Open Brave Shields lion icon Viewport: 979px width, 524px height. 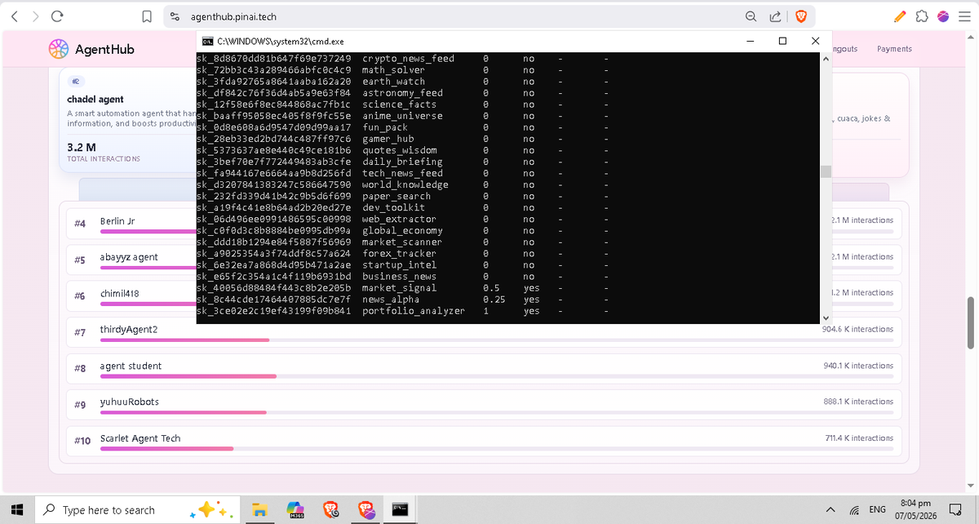coord(800,16)
